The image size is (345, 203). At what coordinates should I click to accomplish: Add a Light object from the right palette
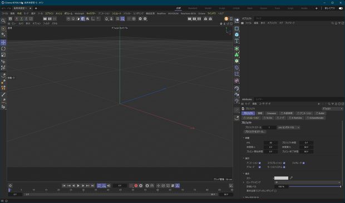click(236, 101)
